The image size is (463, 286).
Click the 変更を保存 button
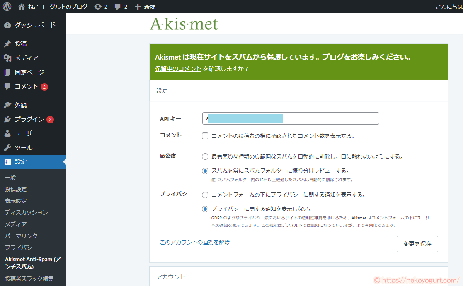[417, 244]
